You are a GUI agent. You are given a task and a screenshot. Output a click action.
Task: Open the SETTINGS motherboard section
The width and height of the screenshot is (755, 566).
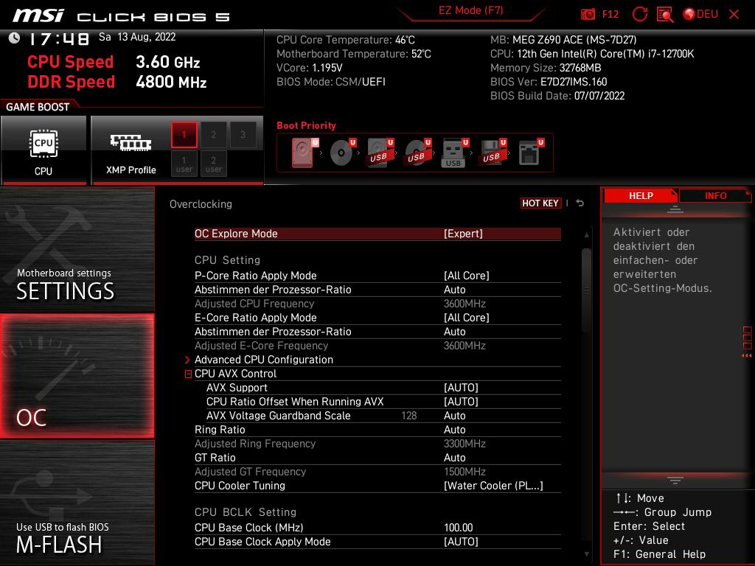tap(77, 250)
